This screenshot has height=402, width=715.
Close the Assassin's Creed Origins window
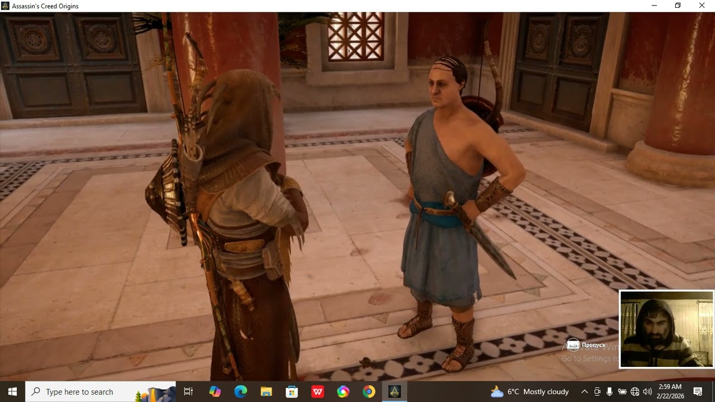point(702,6)
